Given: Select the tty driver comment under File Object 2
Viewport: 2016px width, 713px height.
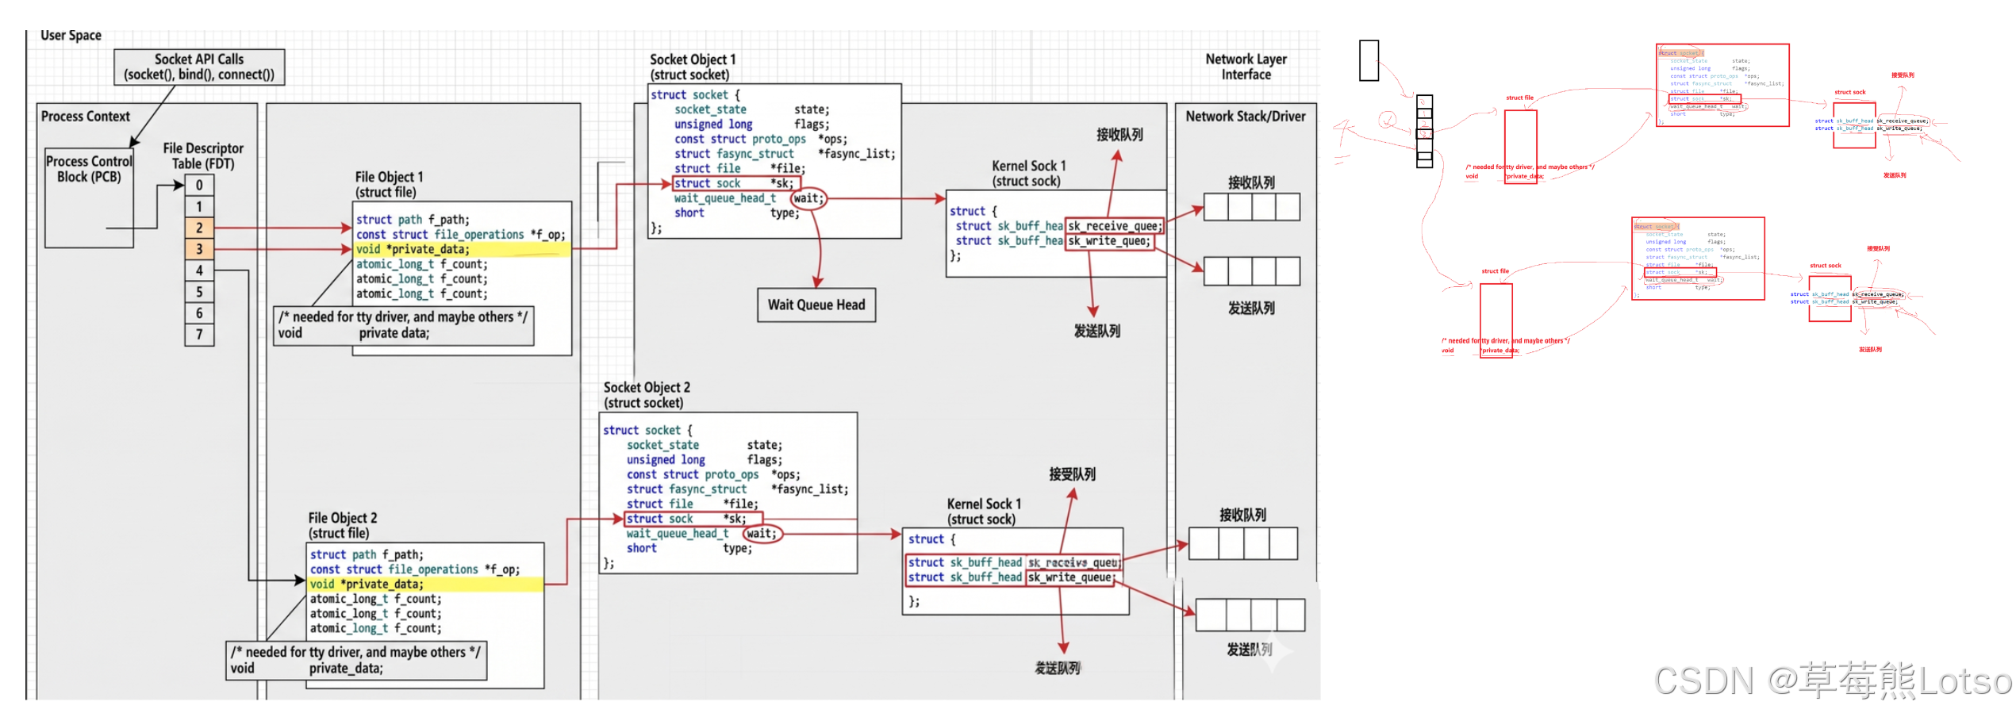Looking at the screenshot, I should pos(356,661).
